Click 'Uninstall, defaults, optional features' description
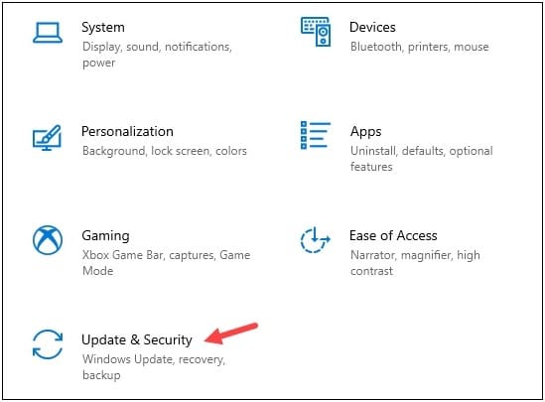 tap(422, 159)
